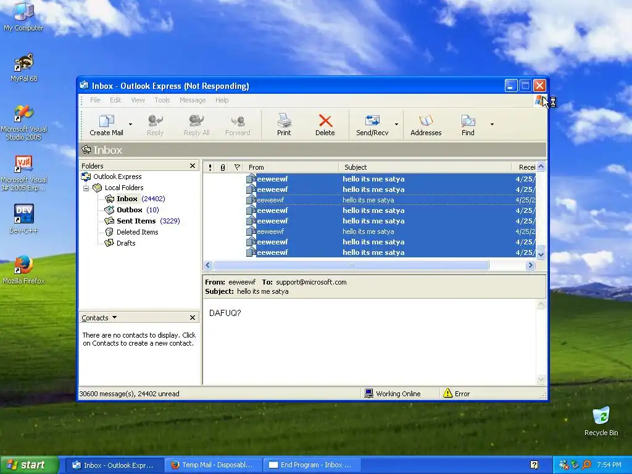Image resolution: width=632 pixels, height=474 pixels.
Task: Open the File menu
Action: click(95, 100)
